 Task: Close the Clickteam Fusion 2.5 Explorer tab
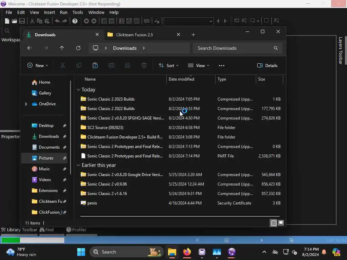(x=178, y=35)
